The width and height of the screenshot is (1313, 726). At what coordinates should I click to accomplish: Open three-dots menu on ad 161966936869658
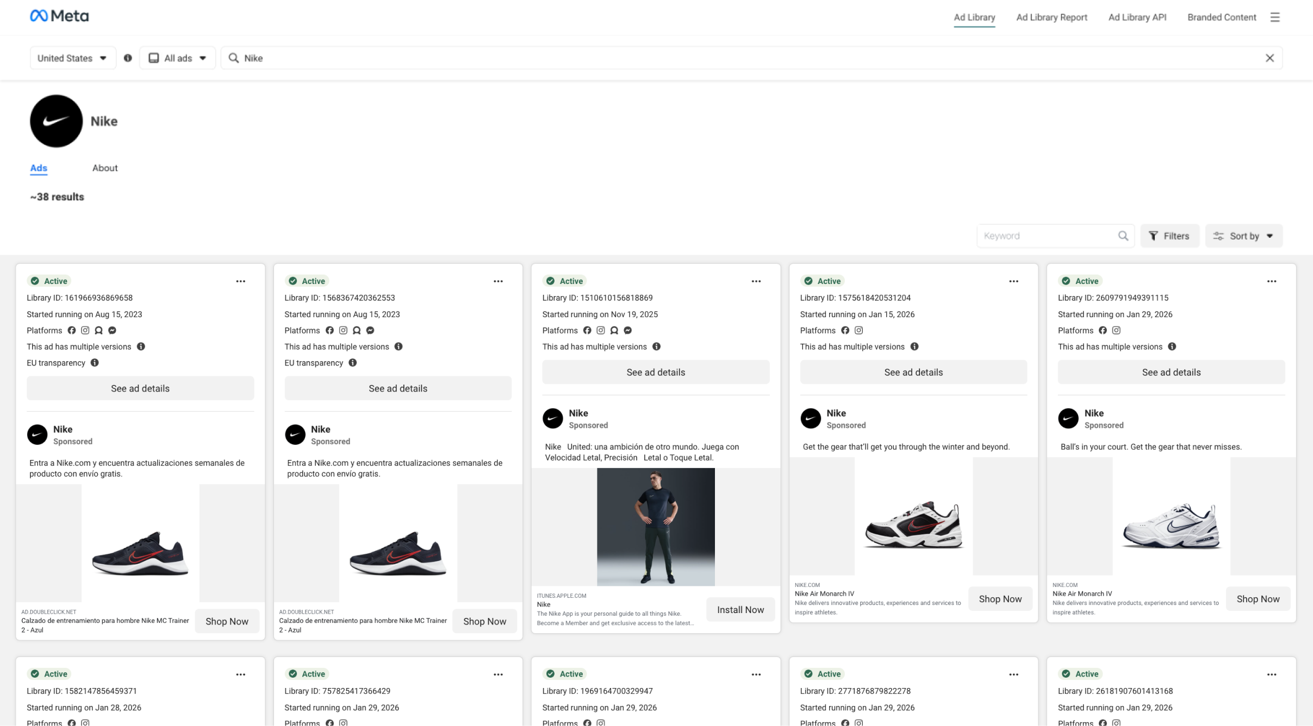coord(240,281)
